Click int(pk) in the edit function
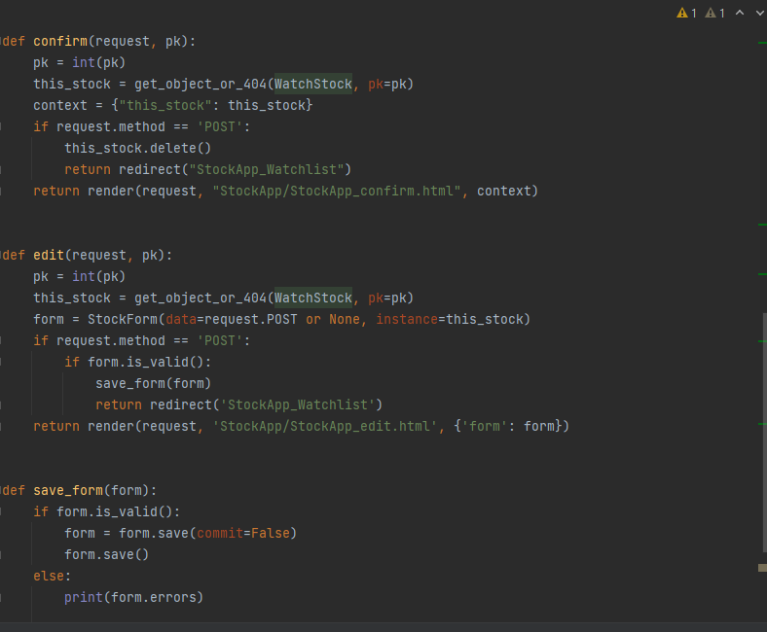This screenshot has width=767, height=632. (99, 276)
